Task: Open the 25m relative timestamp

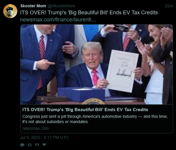Action: click(169, 6)
